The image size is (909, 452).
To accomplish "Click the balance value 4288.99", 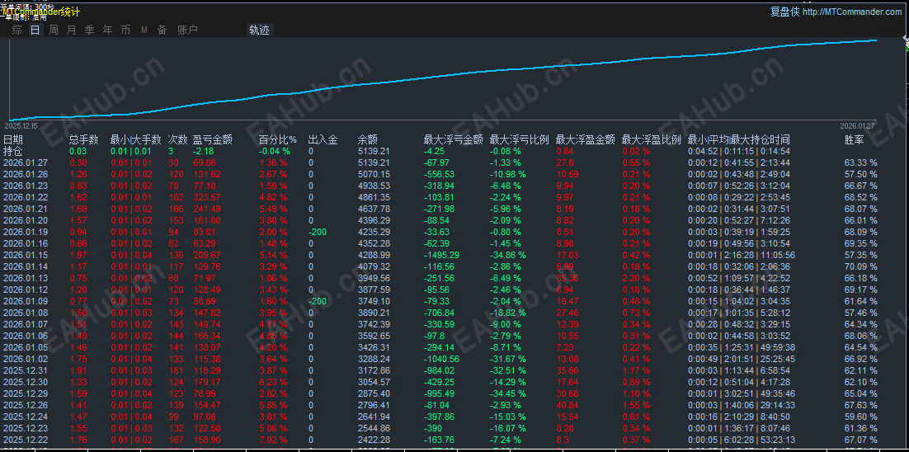I will pos(374,254).
